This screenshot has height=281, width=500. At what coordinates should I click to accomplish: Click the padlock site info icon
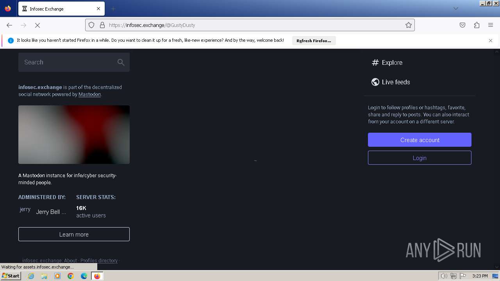[x=102, y=25]
